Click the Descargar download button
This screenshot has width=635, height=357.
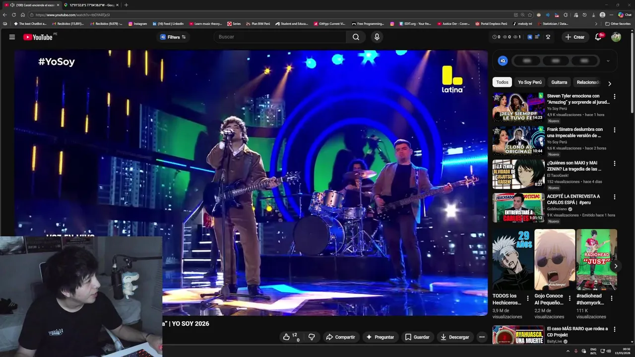point(454,337)
